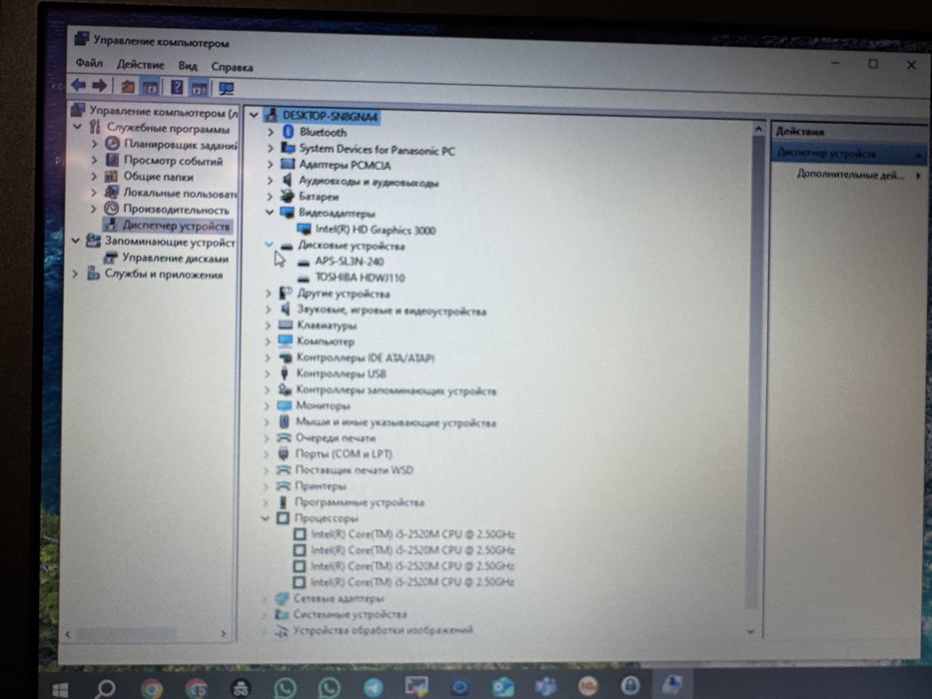Collapse the Процессоры category
932x699 pixels.
tap(265, 518)
